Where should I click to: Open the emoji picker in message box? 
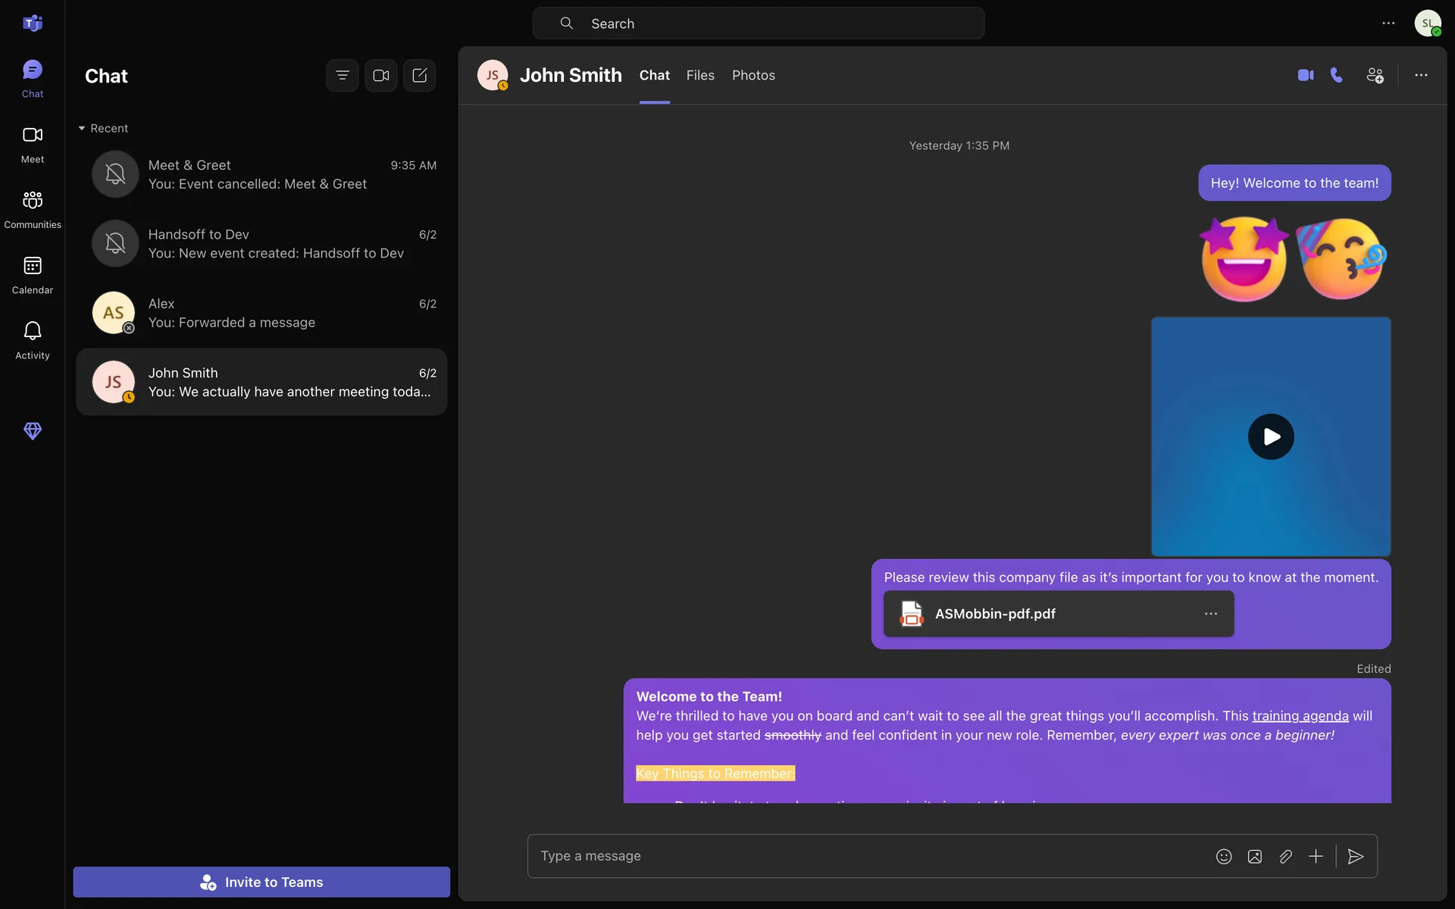1224,856
